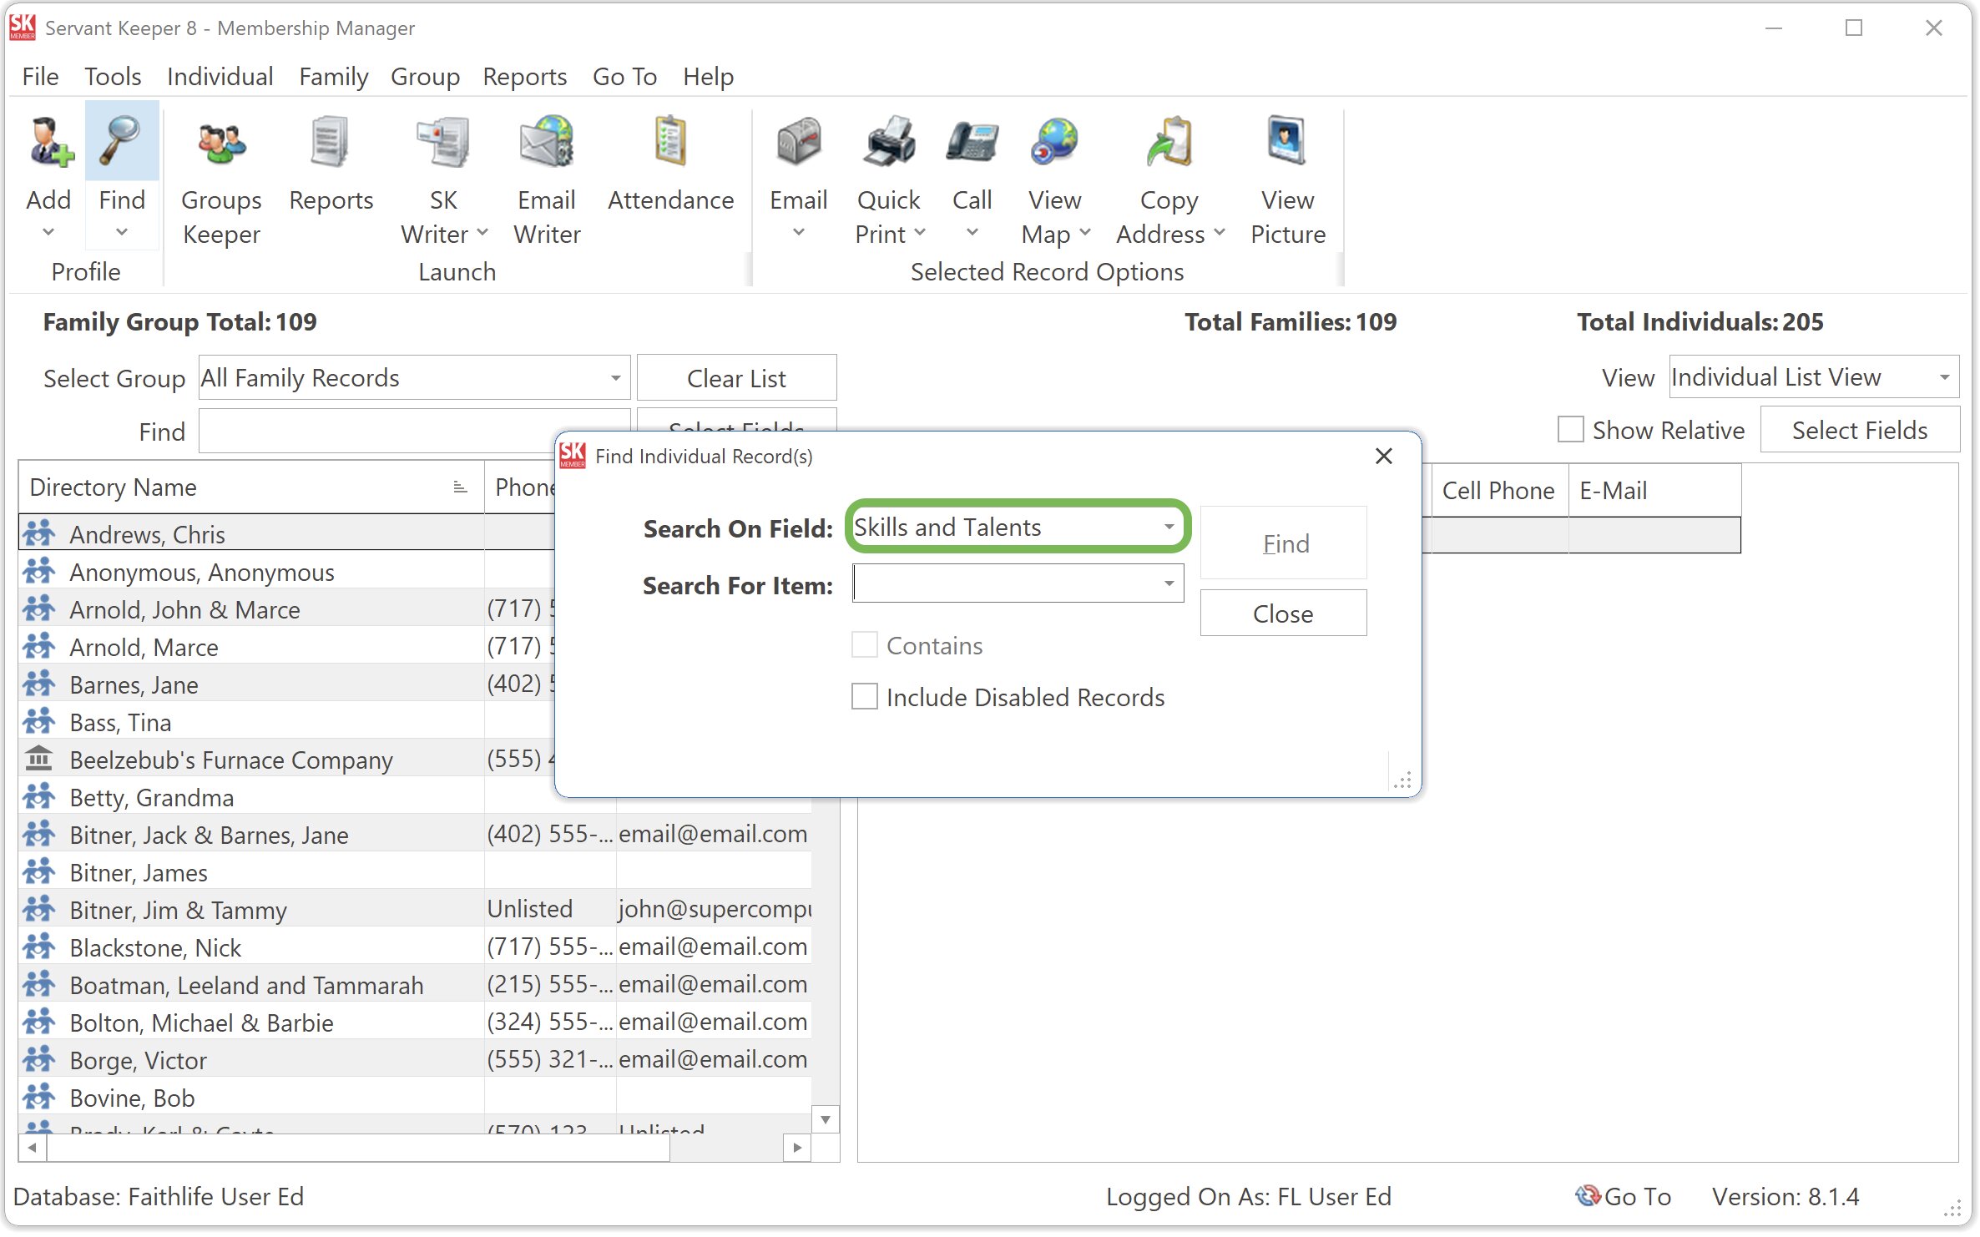This screenshot has height=1237, width=1980.
Task: Expand the Search For Item dropdown arrow
Action: pos(1169,583)
